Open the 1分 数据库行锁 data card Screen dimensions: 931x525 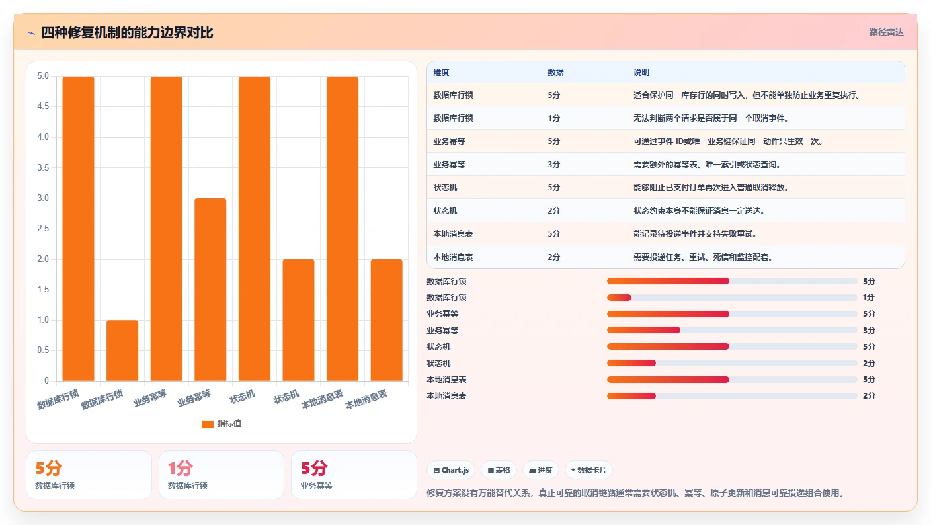click(x=222, y=475)
